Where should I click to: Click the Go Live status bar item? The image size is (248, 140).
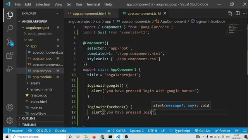[x=202, y=131]
